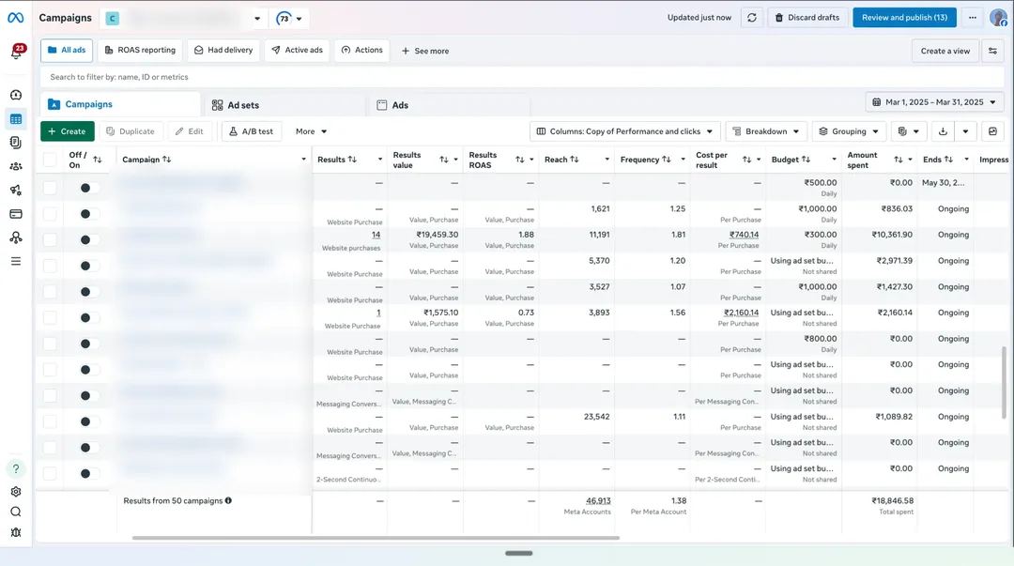Open the Ads reporting sidebar icon

[x=16, y=143]
